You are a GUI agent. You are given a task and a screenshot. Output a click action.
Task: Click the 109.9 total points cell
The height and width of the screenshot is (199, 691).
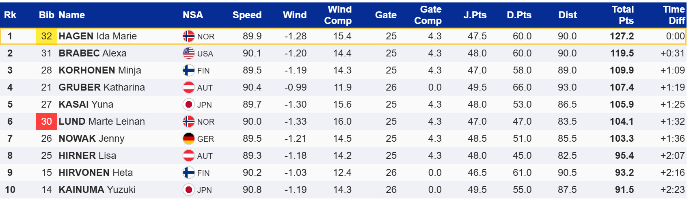click(x=622, y=70)
